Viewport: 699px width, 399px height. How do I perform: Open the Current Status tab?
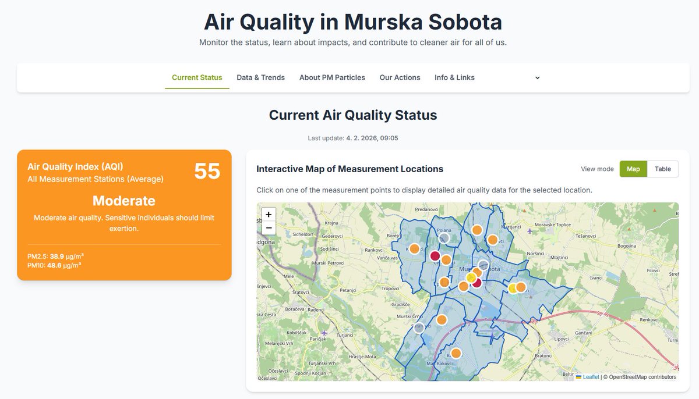click(197, 77)
